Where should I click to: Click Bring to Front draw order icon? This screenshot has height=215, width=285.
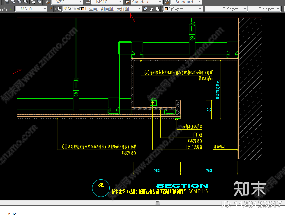pyautogui.click(x=7, y=2)
